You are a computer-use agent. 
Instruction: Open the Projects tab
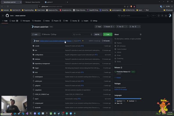click(56, 21)
